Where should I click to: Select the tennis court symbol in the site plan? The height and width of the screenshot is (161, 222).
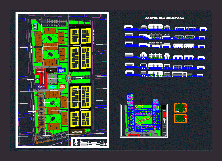(35, 27)
